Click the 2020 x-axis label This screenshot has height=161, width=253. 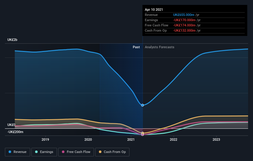tap(88, 139)
